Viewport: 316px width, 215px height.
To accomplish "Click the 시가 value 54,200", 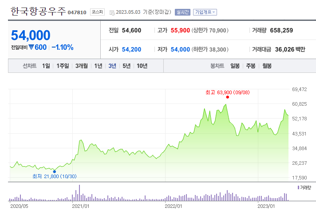I will coord(131,49).
